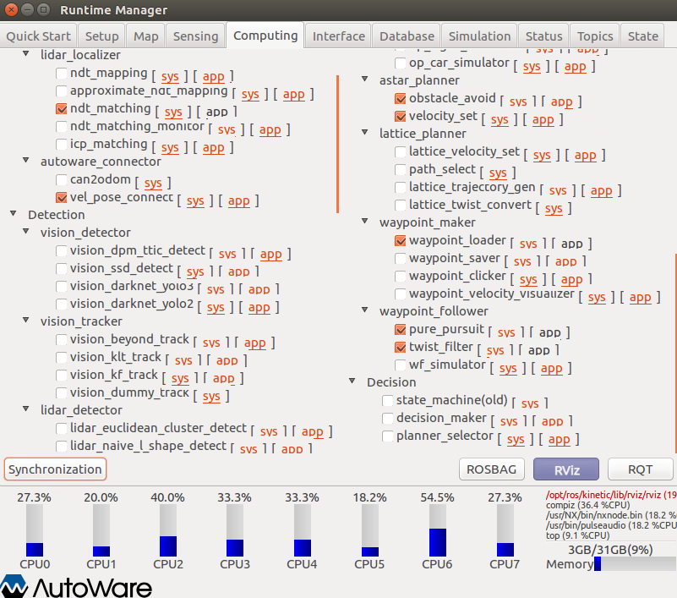Open app settings for wf_simulator

551,369
